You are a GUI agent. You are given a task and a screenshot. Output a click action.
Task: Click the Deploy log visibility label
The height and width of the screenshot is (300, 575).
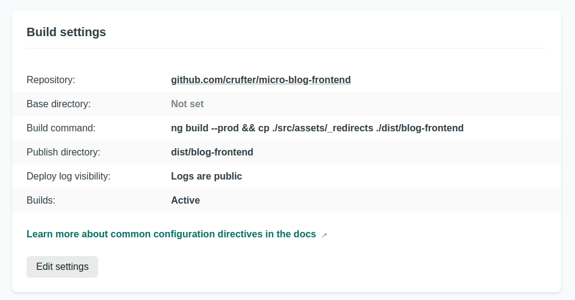point(69,176)
